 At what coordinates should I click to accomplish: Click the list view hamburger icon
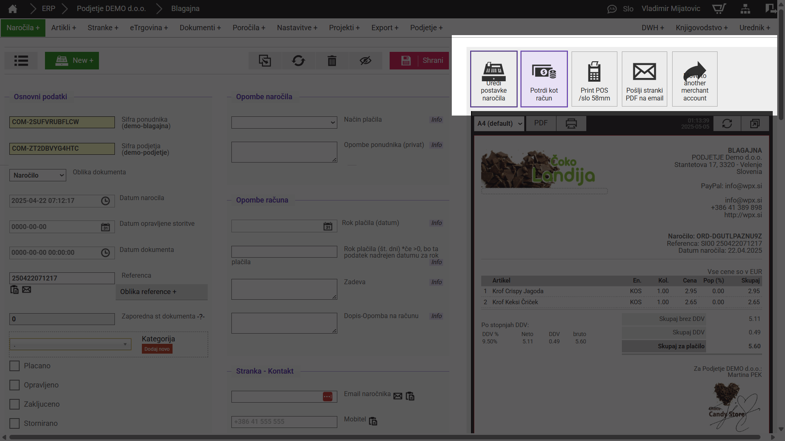tap(21, 60)
